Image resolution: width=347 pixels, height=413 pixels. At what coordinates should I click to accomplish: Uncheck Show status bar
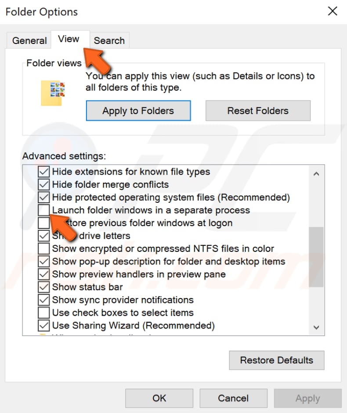43,287
